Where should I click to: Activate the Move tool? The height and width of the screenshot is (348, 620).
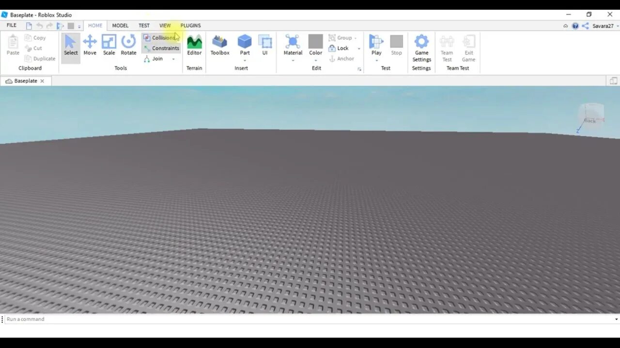click(x=90, y=46)
